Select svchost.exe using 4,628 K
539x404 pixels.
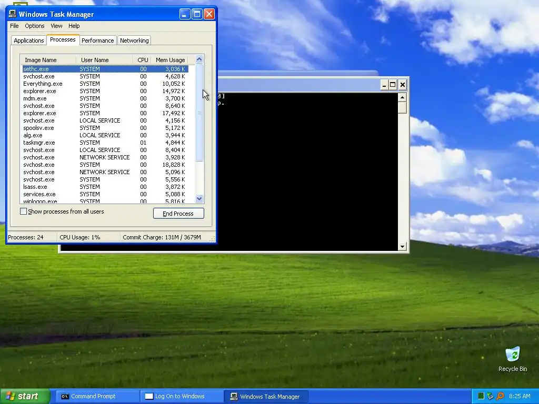click(x=105, y=76)
